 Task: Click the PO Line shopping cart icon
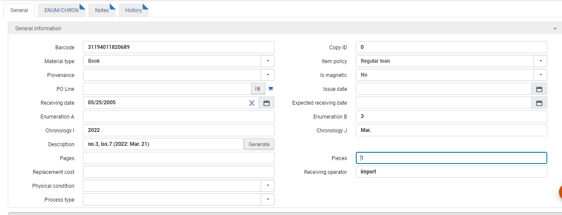271,89
